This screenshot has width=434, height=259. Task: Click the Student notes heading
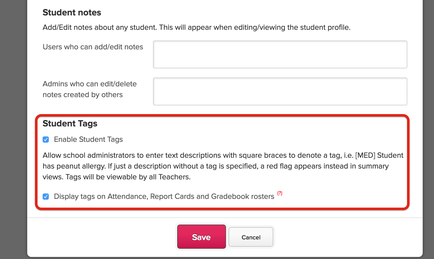tap(72, 12)
